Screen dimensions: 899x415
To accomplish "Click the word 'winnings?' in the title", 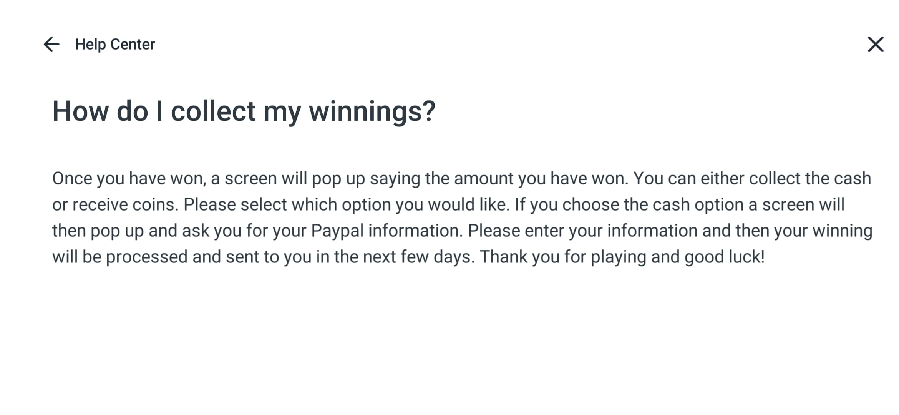I will (x=372, y=111).
